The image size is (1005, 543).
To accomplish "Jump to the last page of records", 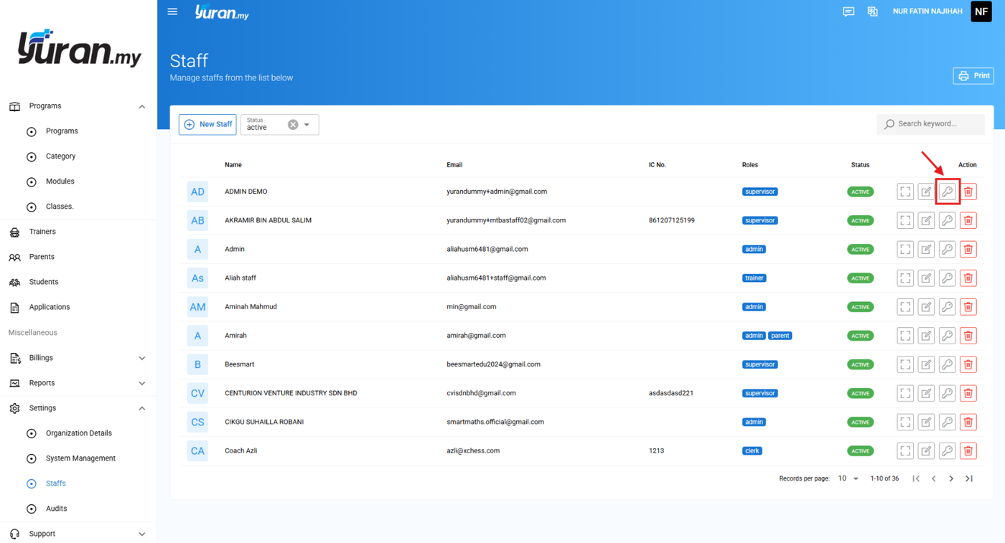I will coord(969,478).
